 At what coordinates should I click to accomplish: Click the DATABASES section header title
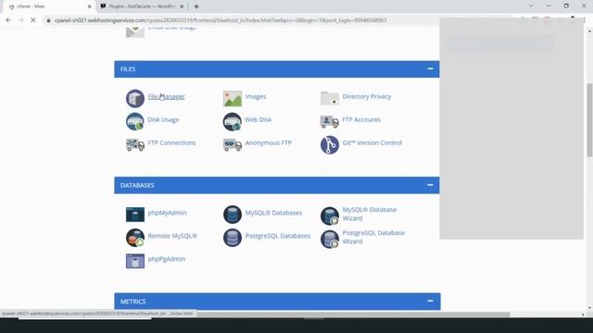[137, 185]
